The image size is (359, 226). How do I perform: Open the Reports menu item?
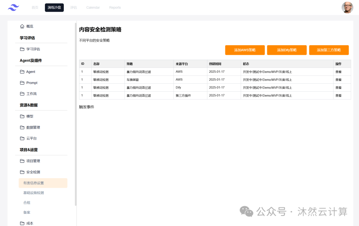click(115, 7)
